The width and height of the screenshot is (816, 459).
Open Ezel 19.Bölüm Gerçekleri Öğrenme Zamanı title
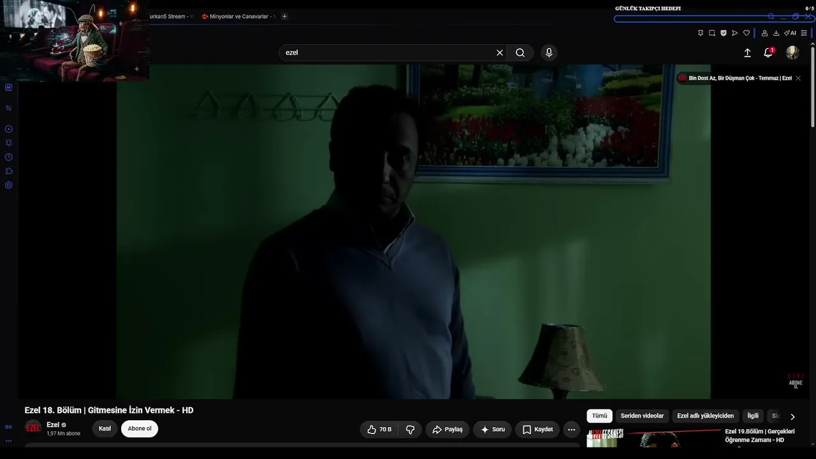(x=760, y=436)
